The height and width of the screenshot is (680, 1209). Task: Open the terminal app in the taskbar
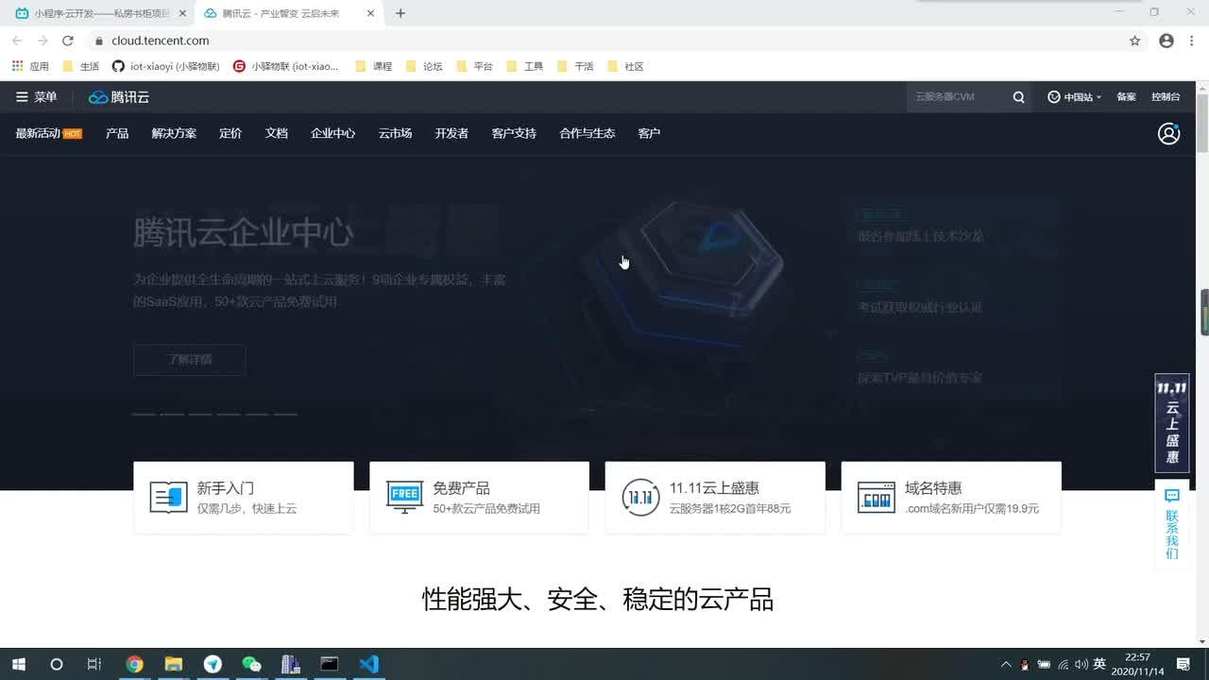click(x=329, y=664)
